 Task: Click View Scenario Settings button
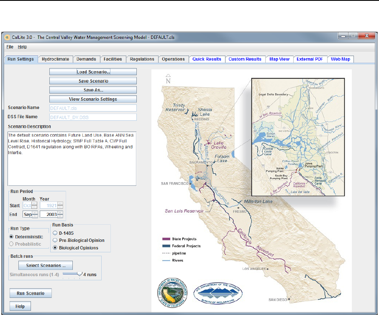tap(93, 99)
